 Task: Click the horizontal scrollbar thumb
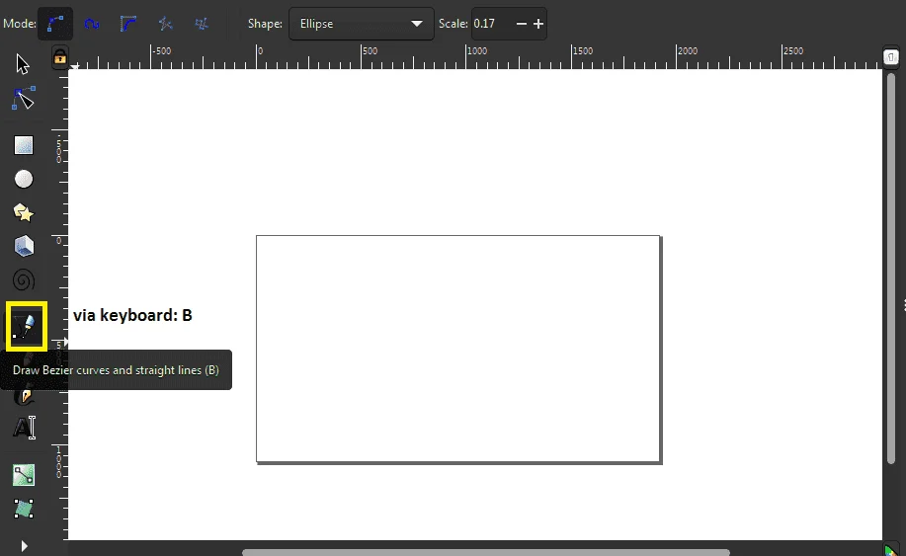point(486,552)
